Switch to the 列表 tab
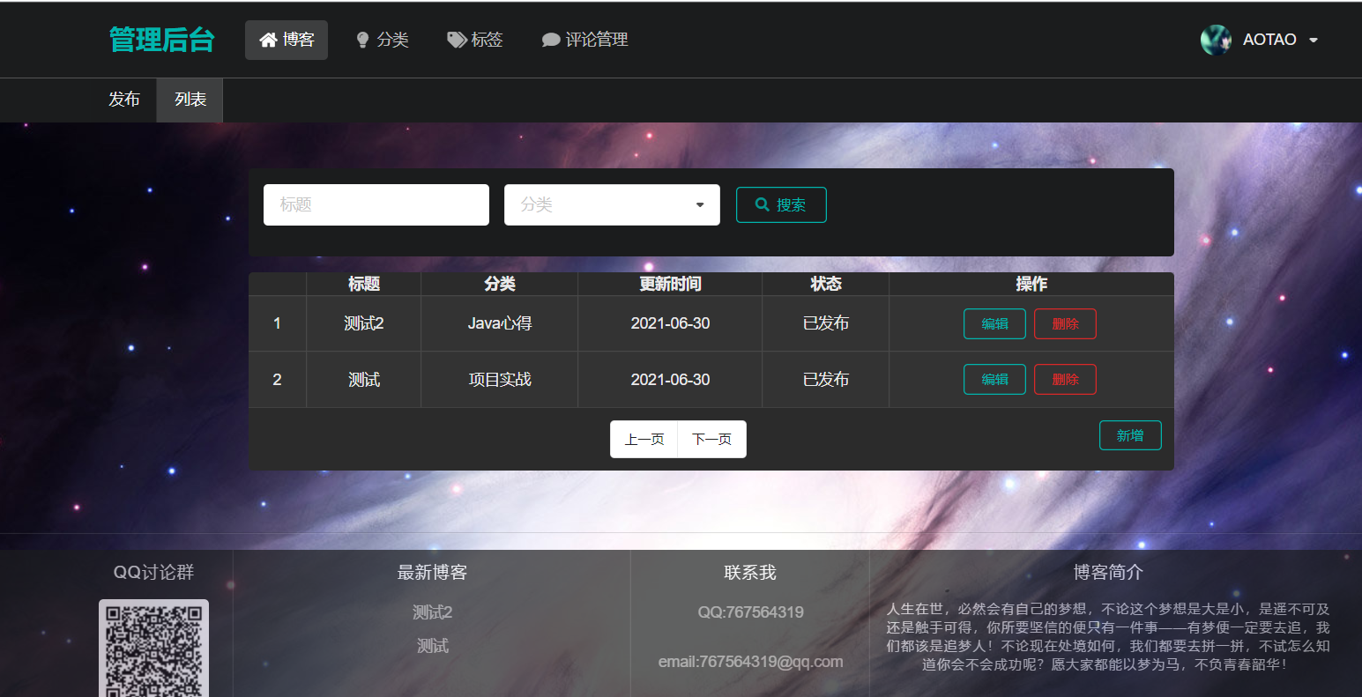This screenshot has height=697, width=1362. tap(190, 100)
